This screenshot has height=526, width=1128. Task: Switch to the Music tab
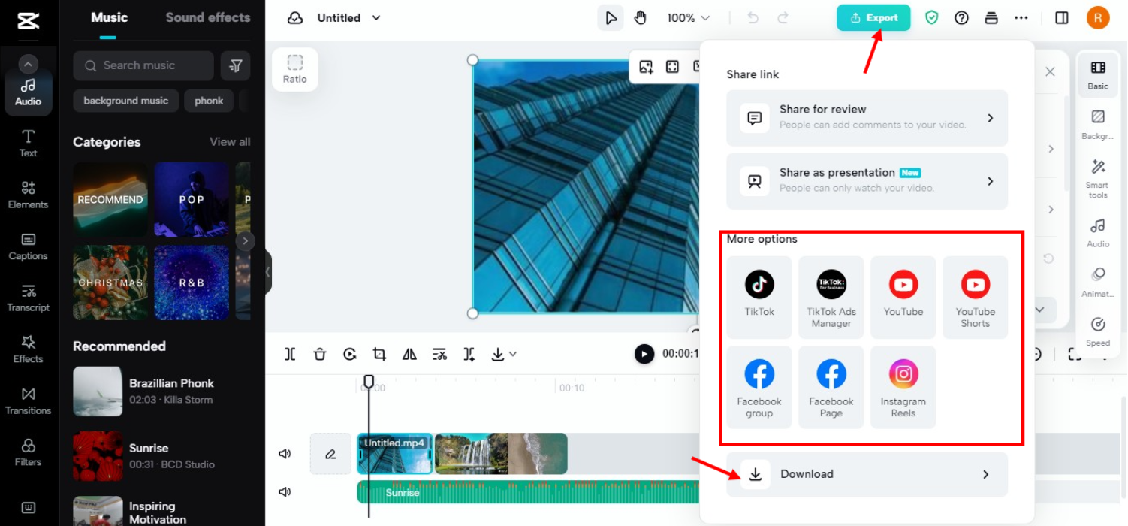click(x=110, y=18)
